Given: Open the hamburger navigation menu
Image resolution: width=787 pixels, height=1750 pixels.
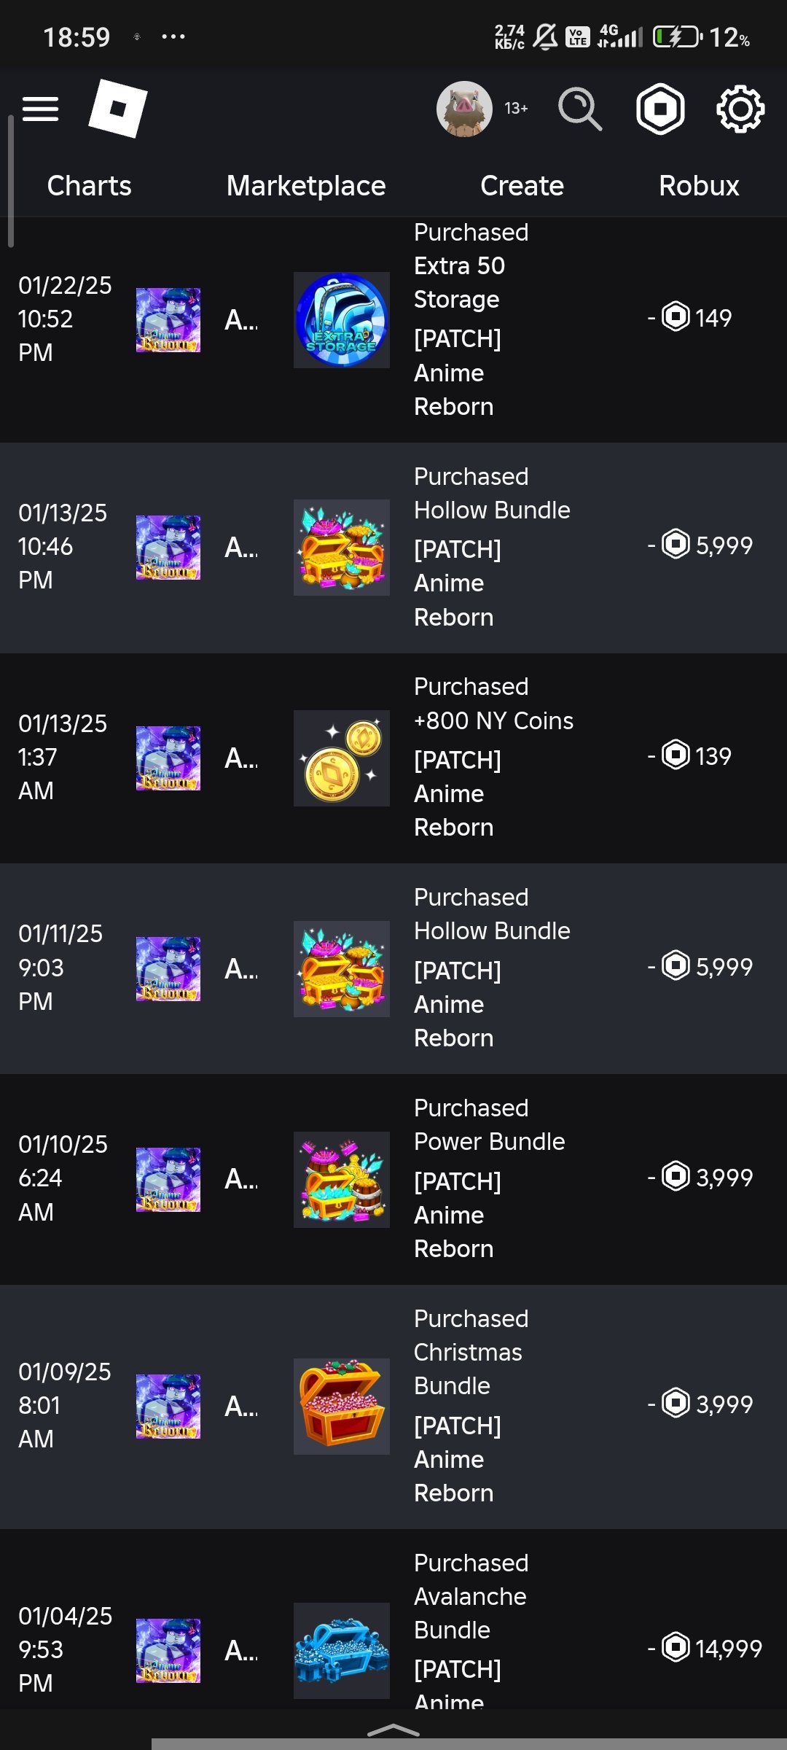Looking at the screenshot, I should (40, 109).
